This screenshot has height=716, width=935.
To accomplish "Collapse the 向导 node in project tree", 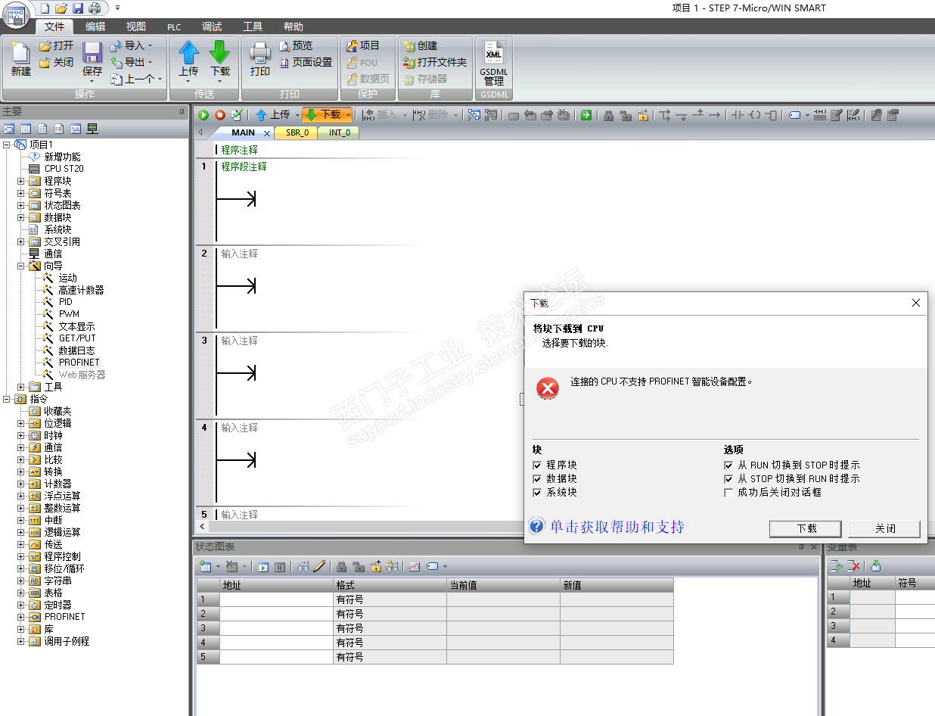I will [x=21, y=266].
